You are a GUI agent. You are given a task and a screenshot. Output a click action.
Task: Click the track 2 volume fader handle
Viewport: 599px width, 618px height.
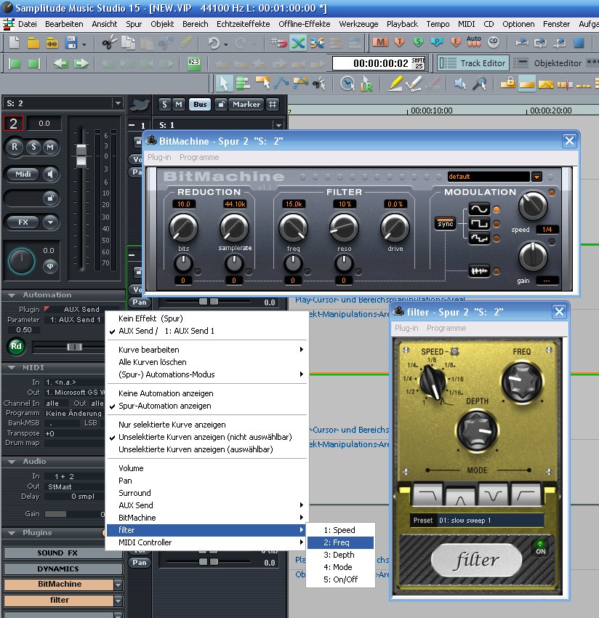(x=81, y=156)
